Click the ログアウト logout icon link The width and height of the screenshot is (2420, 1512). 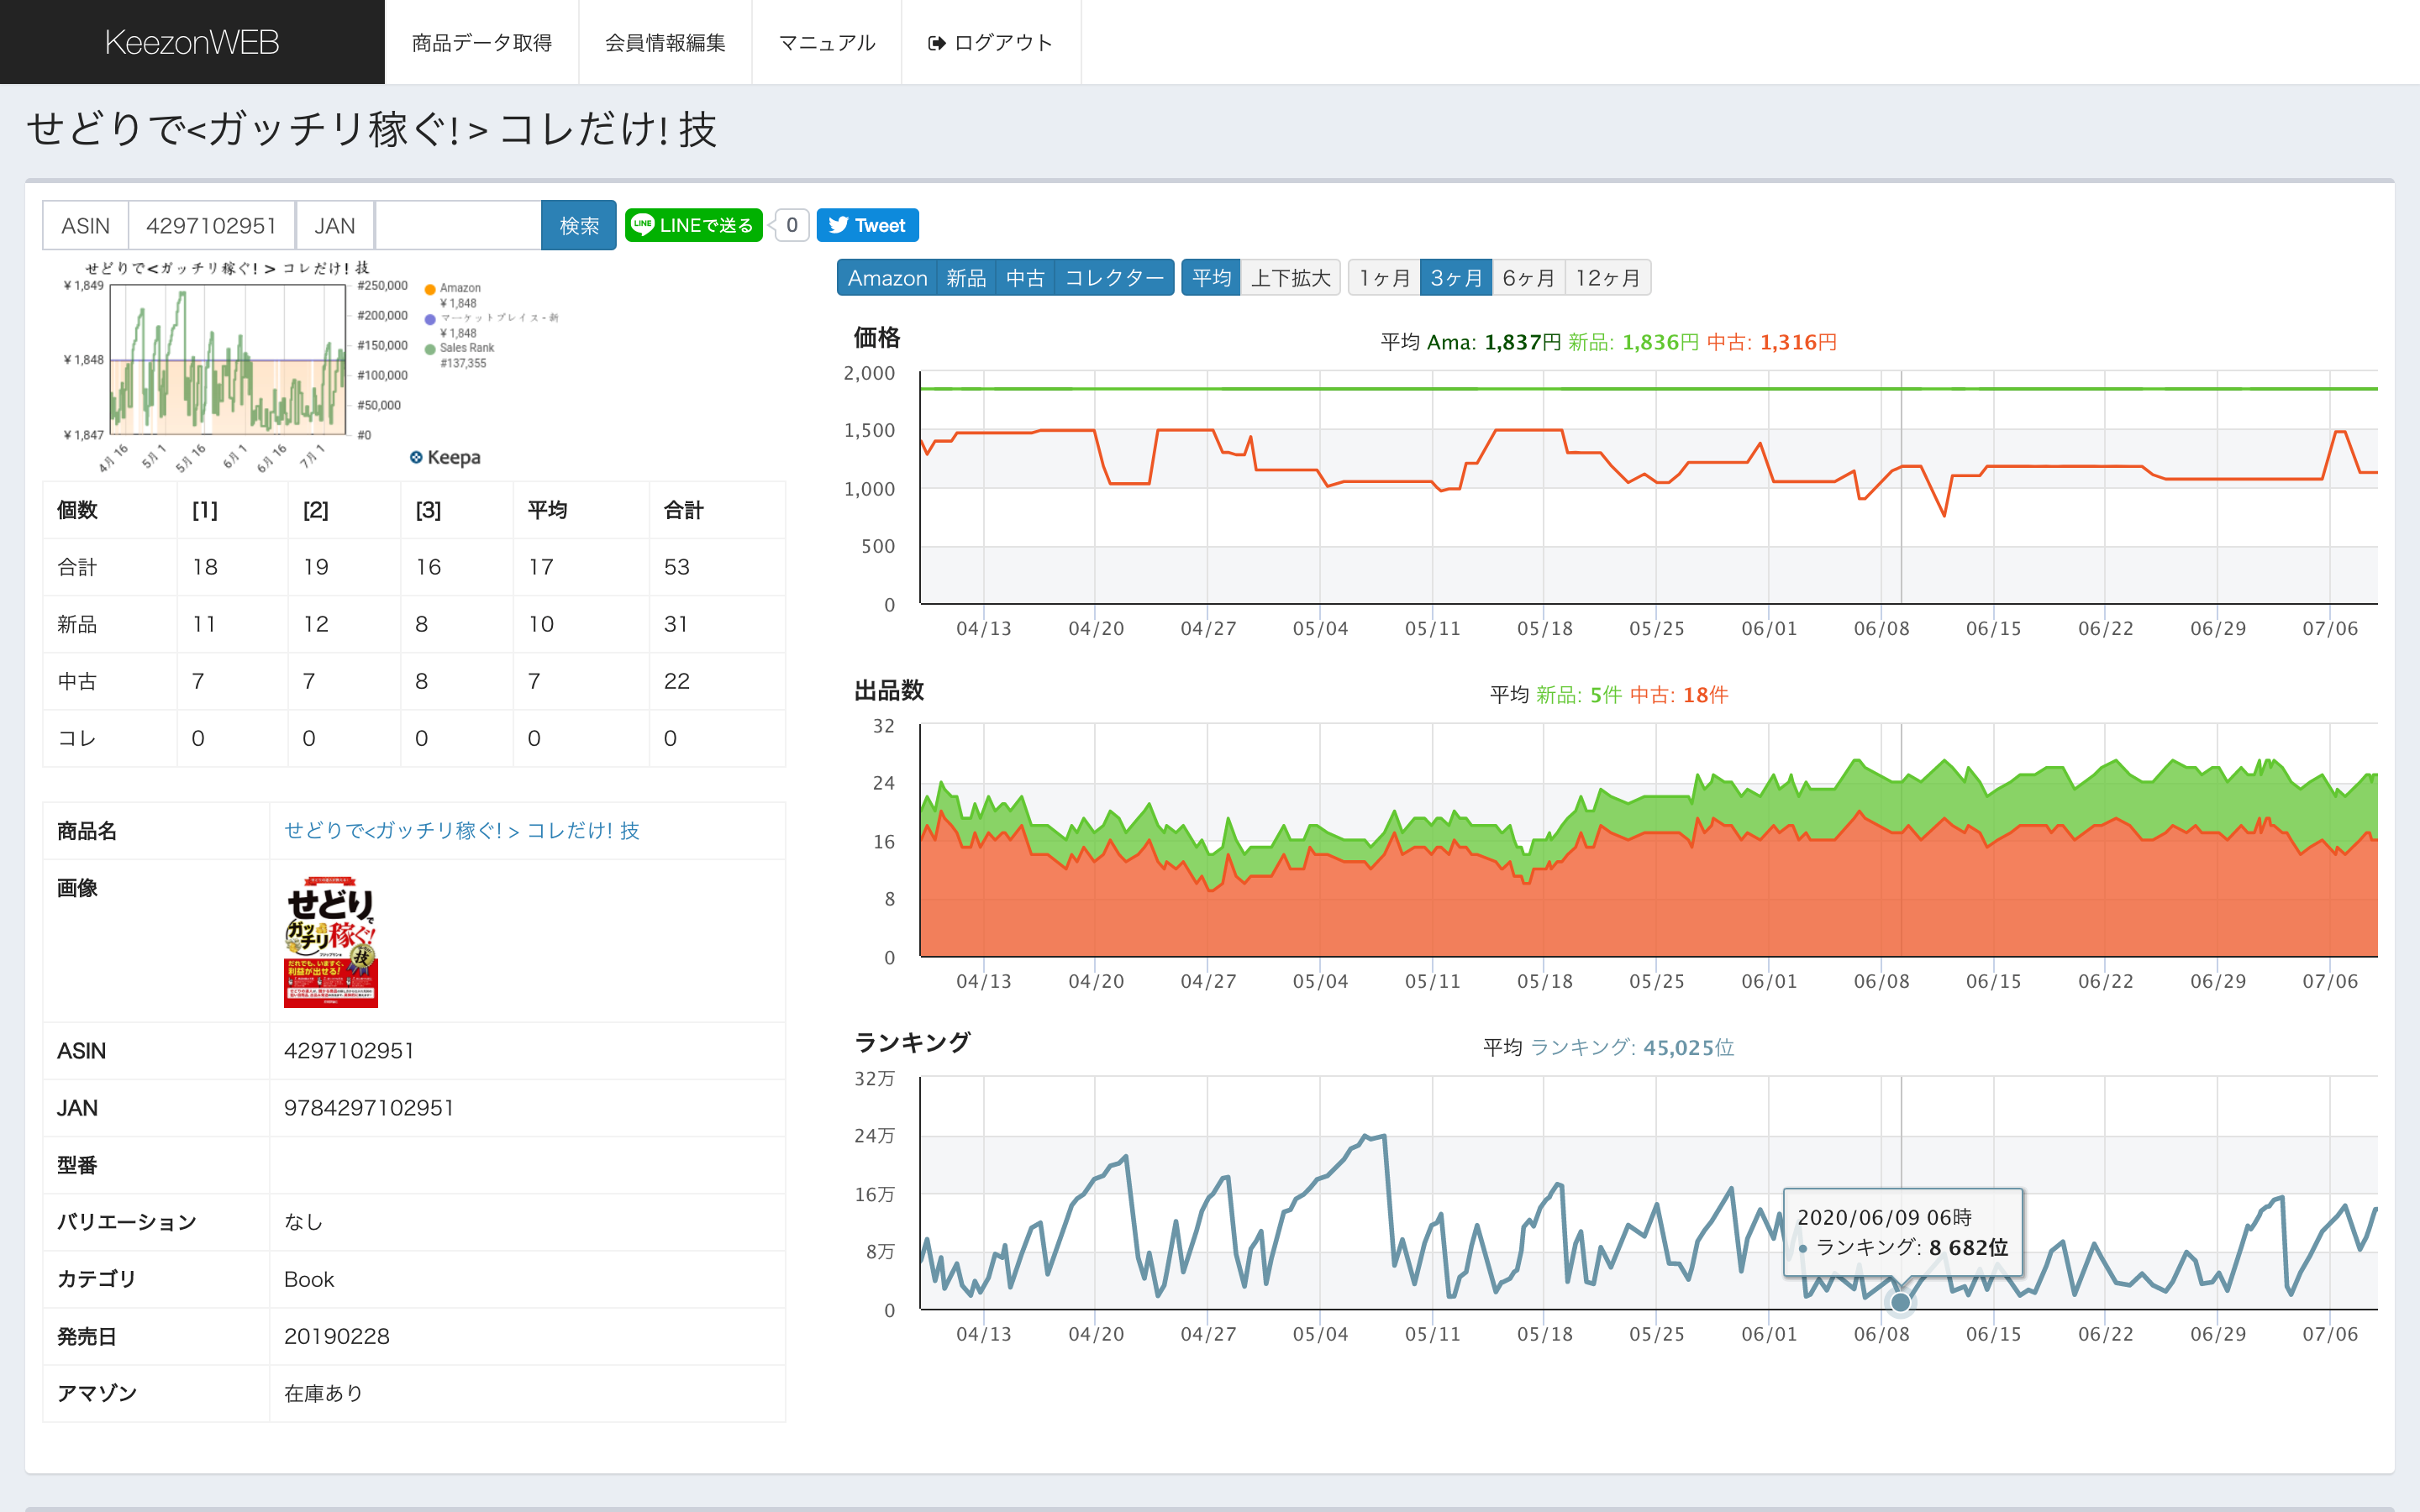tap(990, 42)
